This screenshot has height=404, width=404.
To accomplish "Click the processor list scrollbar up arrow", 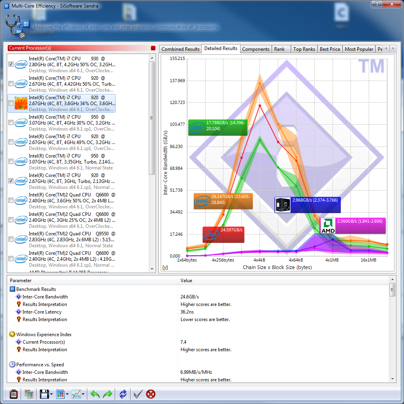I will point(152,58).
